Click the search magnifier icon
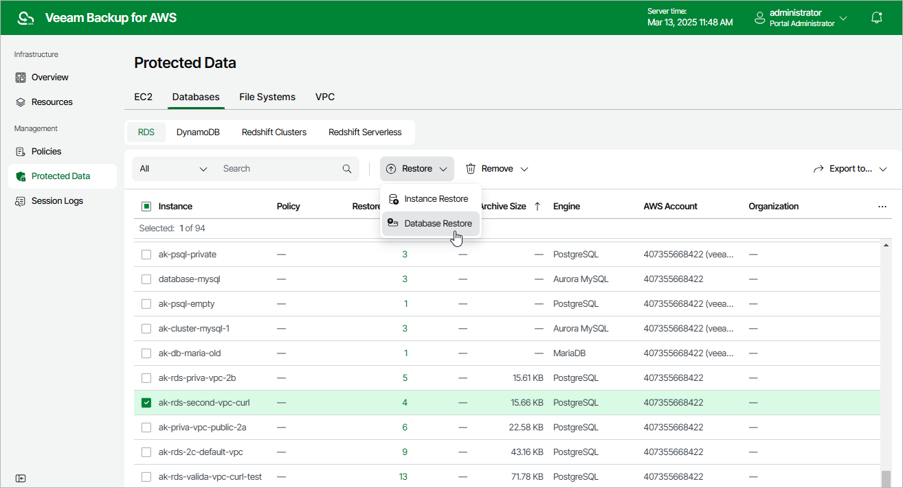 point(347,169)
